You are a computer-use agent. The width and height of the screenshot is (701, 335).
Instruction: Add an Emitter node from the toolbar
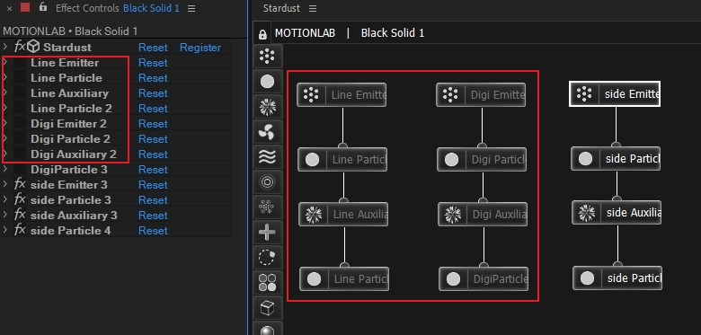pyautogui.click(x=267, y=57)
